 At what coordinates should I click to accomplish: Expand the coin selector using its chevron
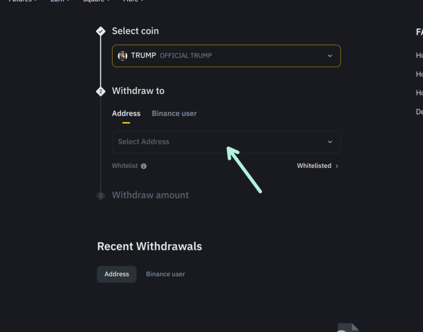tap(330, 56)
